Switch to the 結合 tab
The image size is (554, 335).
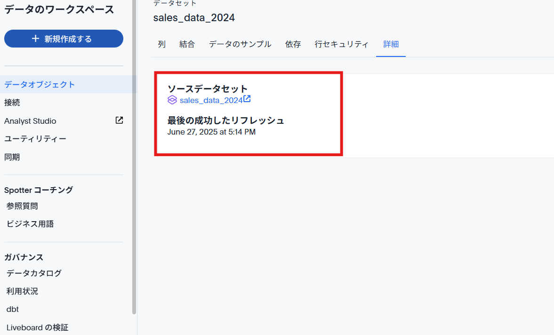187,44
